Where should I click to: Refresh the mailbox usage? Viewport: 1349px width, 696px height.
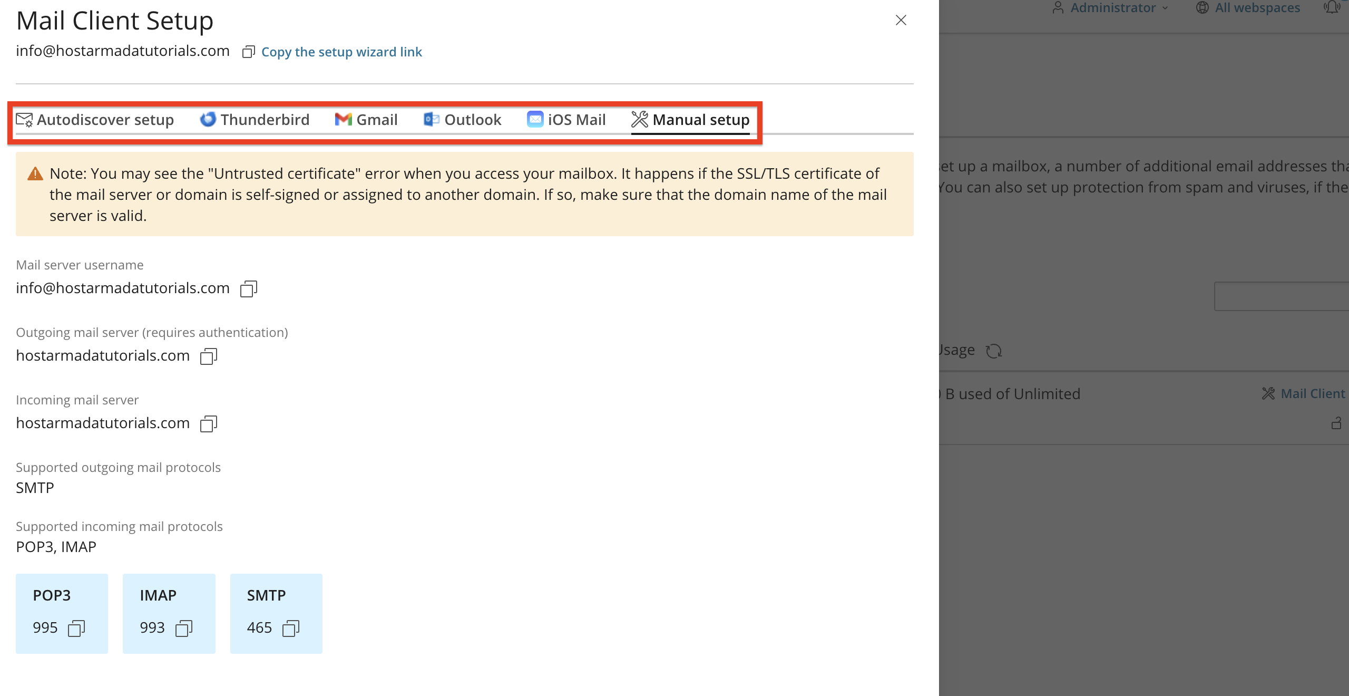click(x=994, y=351)
